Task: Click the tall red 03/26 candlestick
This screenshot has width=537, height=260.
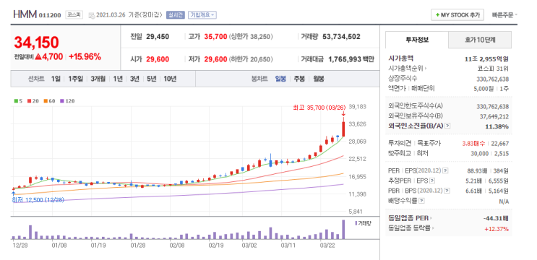Action: 343,129
